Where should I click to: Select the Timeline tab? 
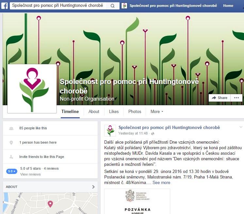pyautogui.click(x=70, y=112)
